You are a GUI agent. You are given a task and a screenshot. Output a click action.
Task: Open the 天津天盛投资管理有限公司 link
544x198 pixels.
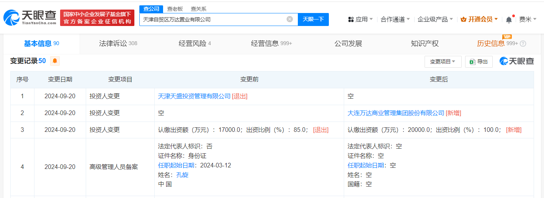[x=194, y=96]
